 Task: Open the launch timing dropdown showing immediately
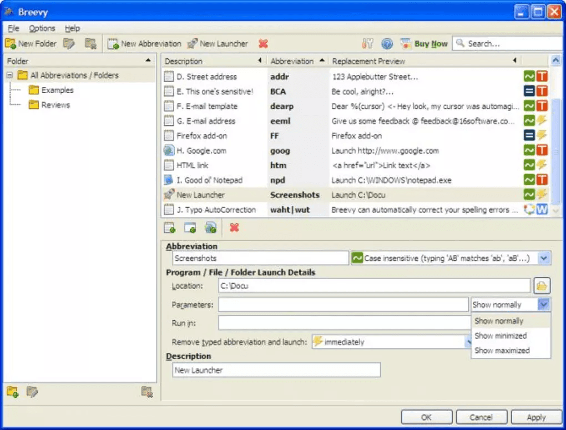(392, 342)
